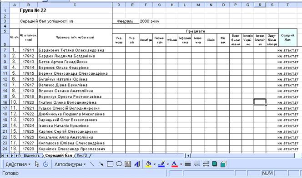Open the Arrow Style options
The width and height of the screenshot is (302, 178).
coord(206,164)
